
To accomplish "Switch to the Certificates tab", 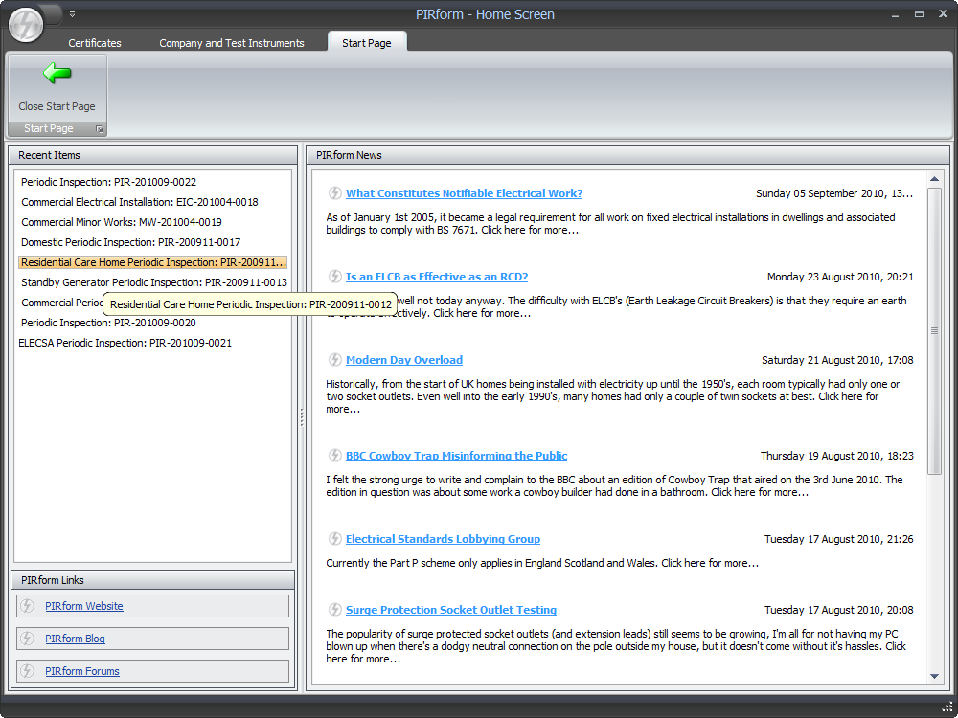I will pos(95,43).
